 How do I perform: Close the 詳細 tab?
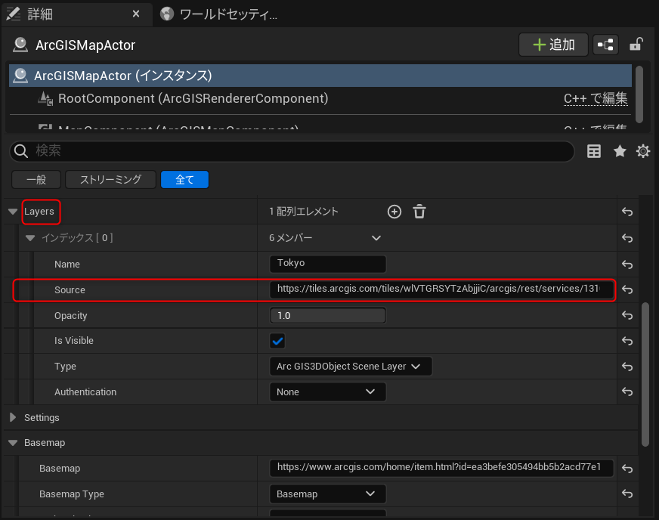pos(136,14)
